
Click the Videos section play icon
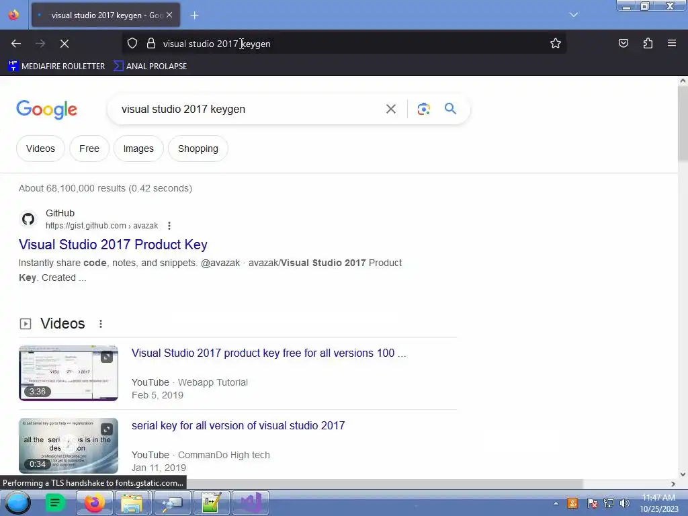pyautogui.click(x=26, y=324)
